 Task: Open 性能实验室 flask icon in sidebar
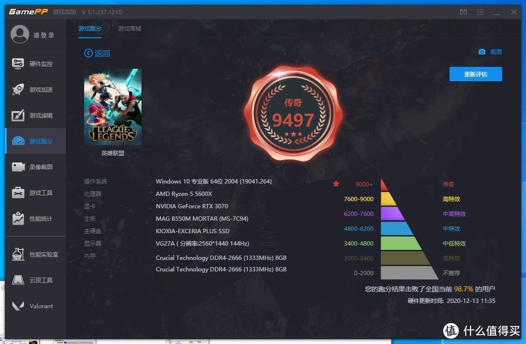pyautogui.click(x=18, y=254)
